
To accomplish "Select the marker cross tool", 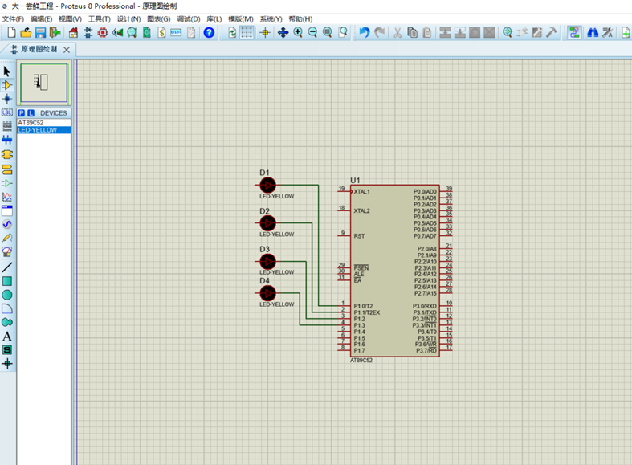I will [7, 364].
